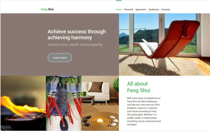
Task: Open the Home navigation link
Action: tap(119, 10)
